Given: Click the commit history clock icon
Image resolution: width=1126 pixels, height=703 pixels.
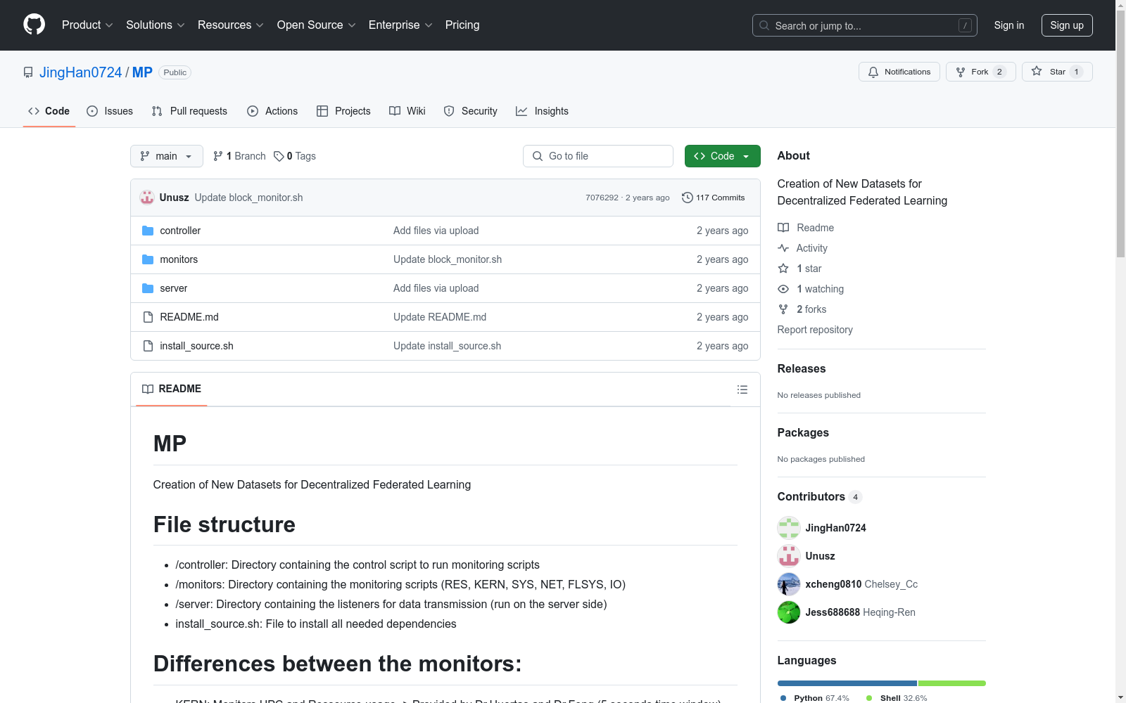Looking at the screenshot, I should click(688, 198).
